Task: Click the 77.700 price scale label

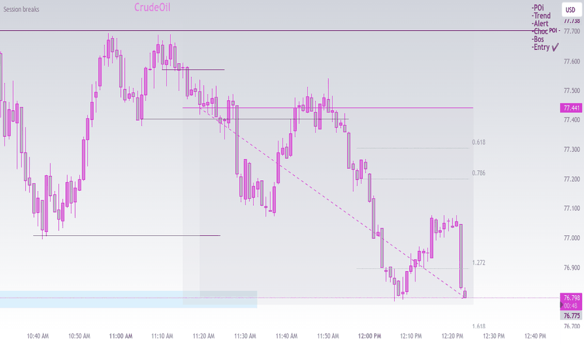Action: (571, 32)
